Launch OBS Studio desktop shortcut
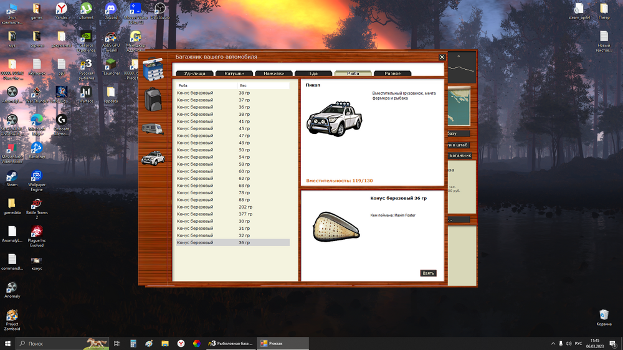This screenshot has width=623, height=350. pos(160,11)
